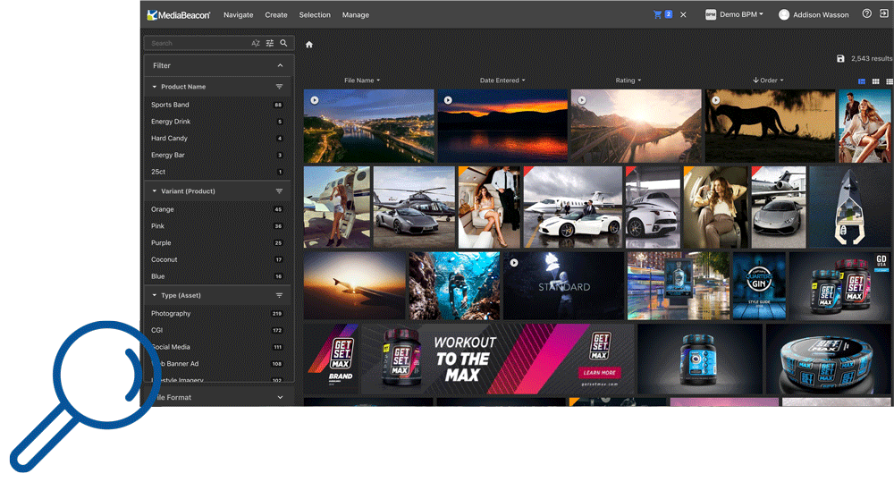894x482 pixels.
Task: Play the sunlit valley video thumbnail
Action: pos(582,100)
